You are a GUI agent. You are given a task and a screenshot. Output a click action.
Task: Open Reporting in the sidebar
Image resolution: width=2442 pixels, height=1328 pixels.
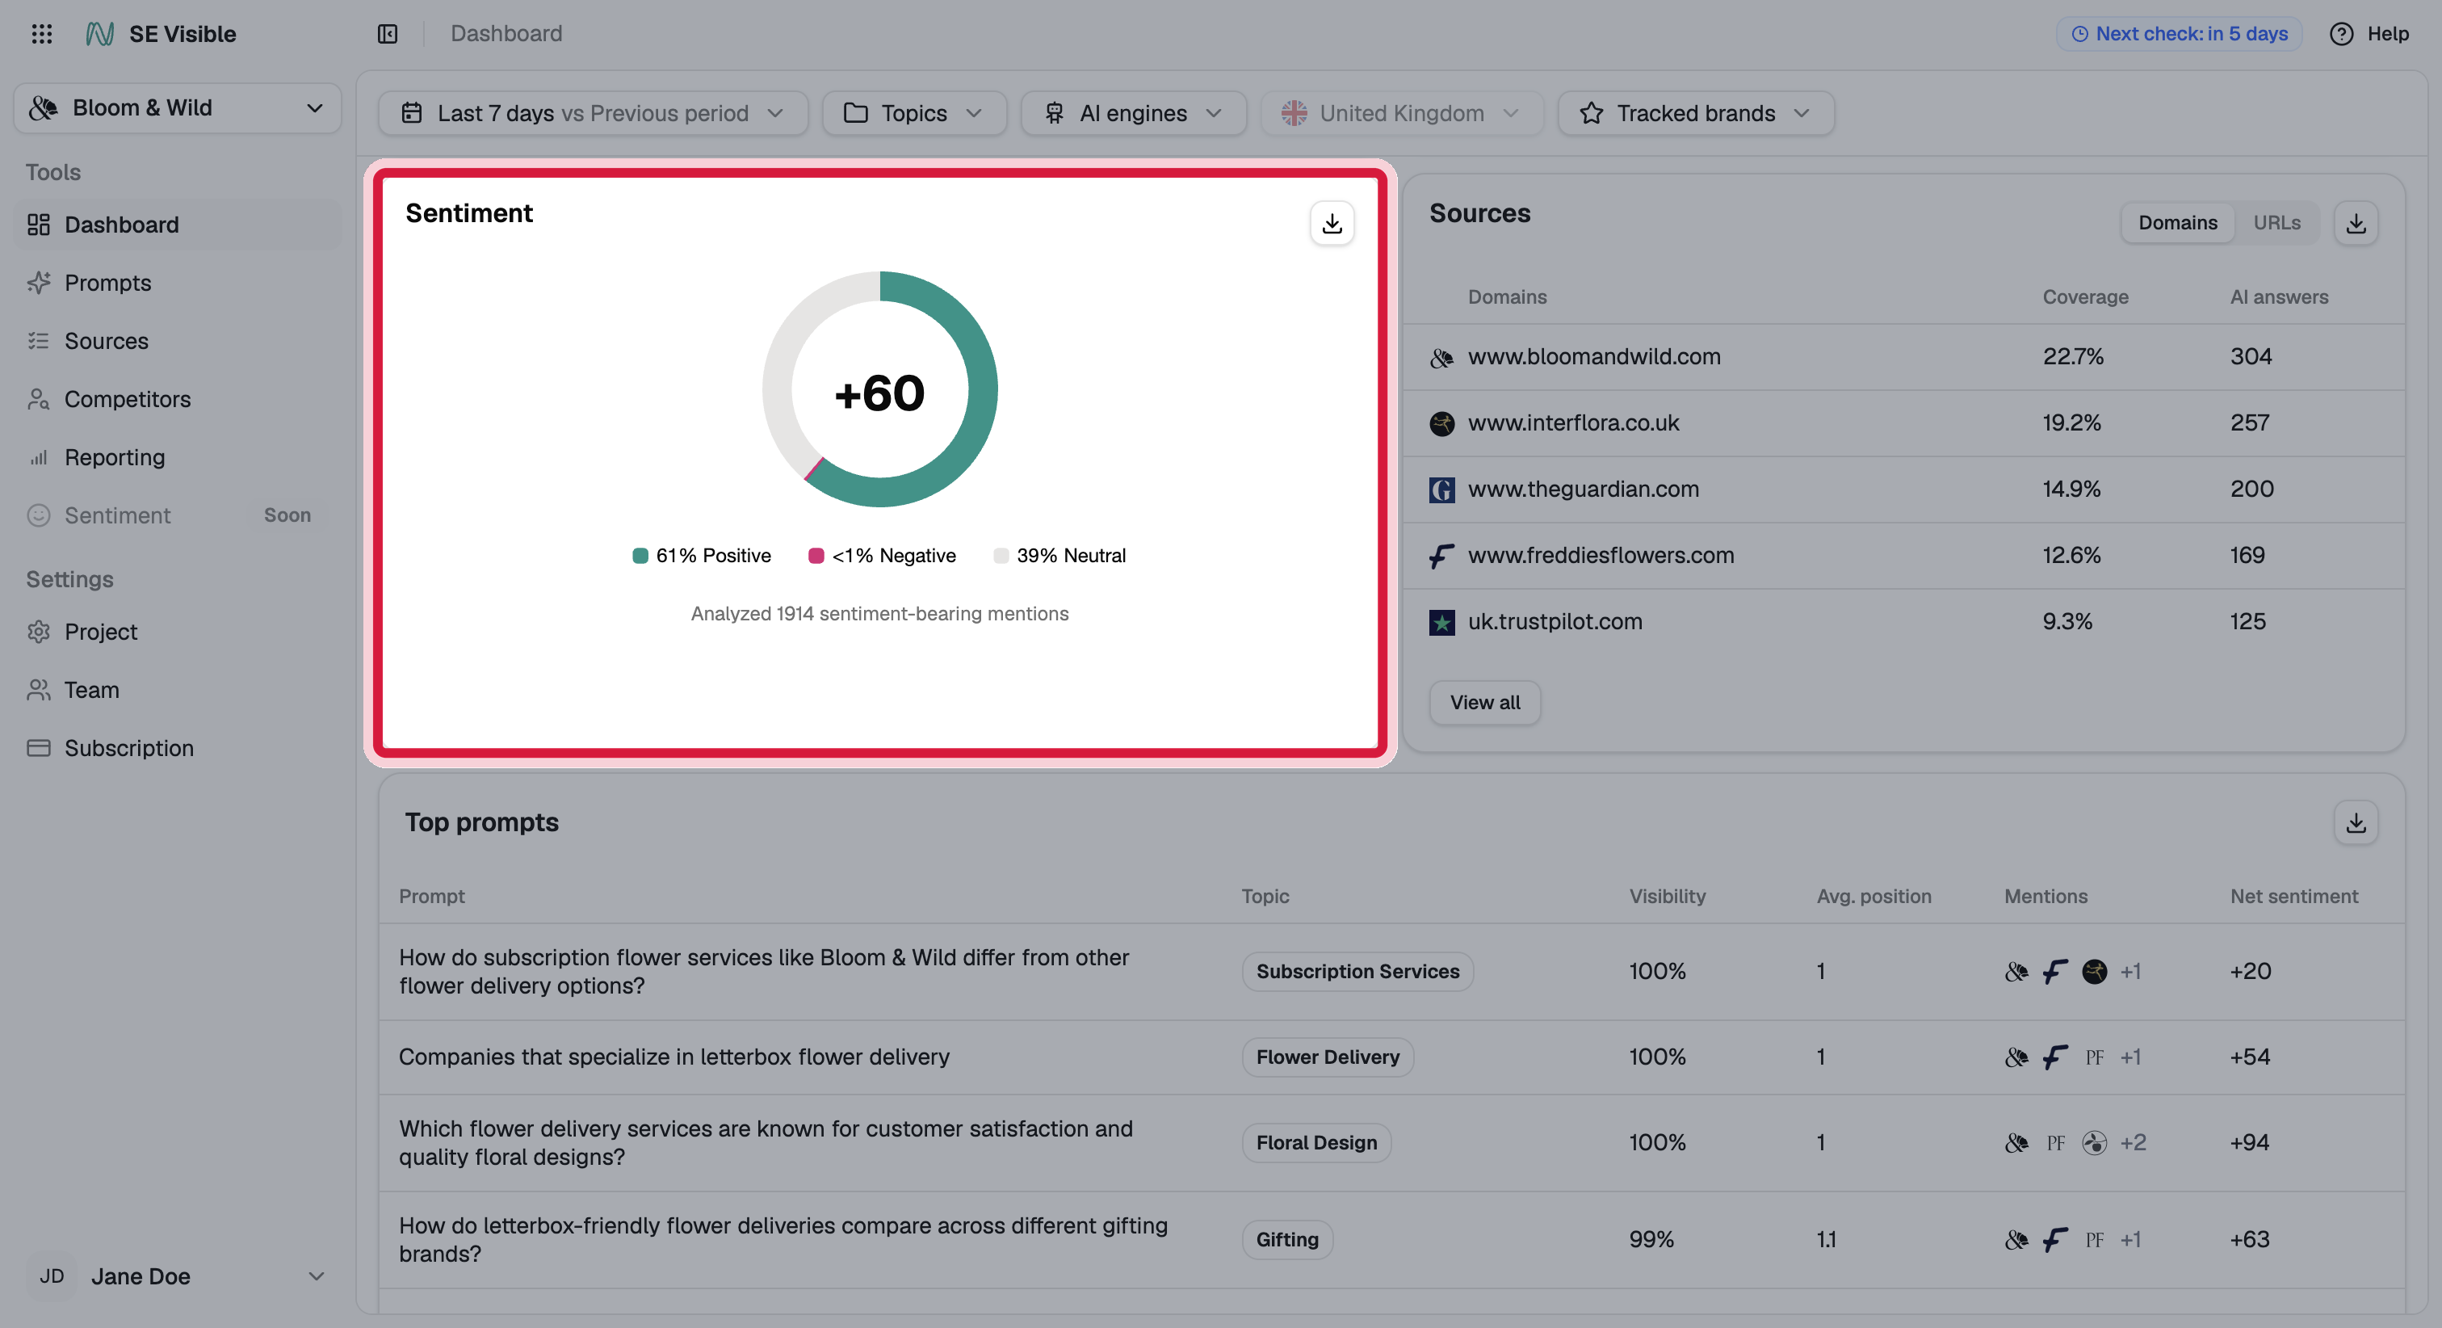click(x=178, y=457)
